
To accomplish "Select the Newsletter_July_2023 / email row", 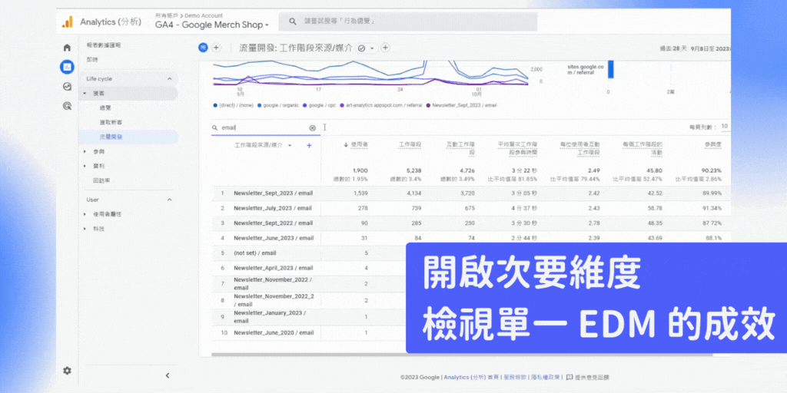I will click(x=471, y=208).
